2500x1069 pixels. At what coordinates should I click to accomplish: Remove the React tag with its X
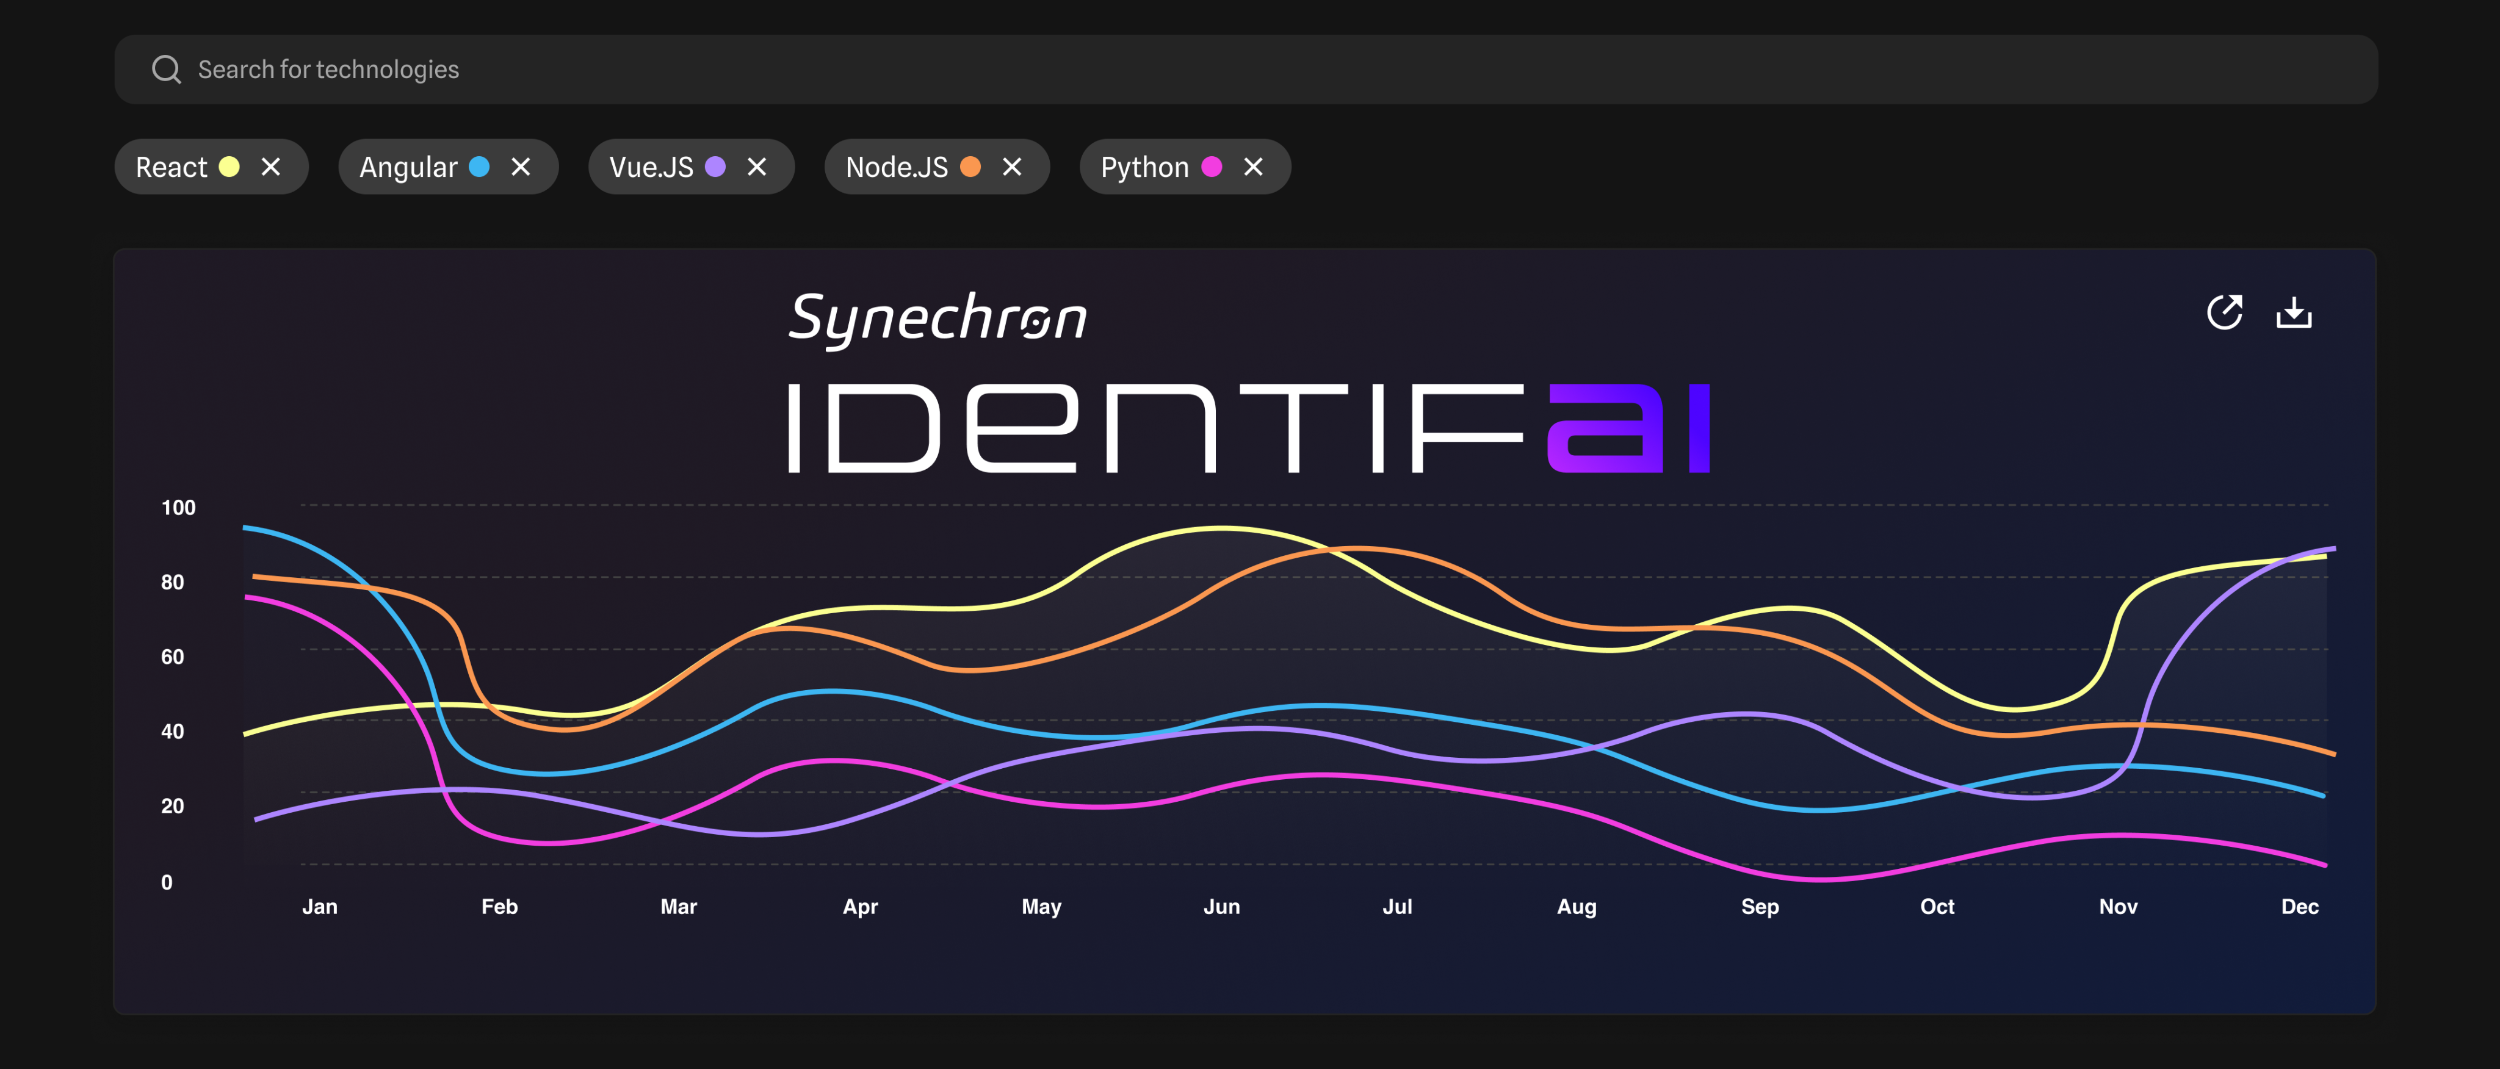pos(271,167)
